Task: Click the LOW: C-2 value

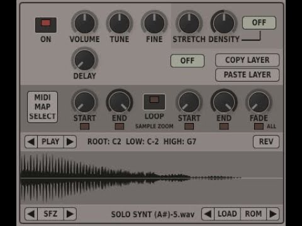Action: click(142, 142)
